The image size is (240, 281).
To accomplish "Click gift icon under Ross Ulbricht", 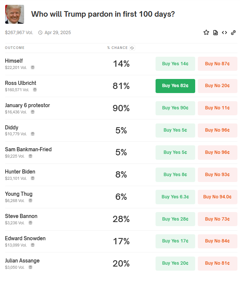I will click(x=35, y=90).
